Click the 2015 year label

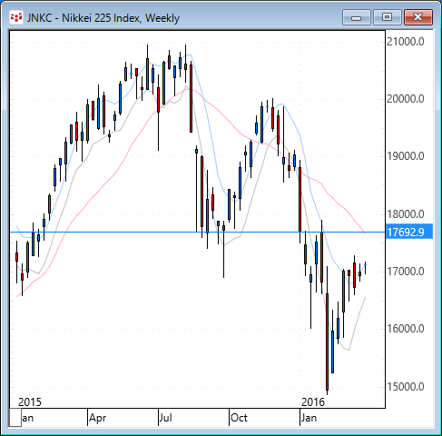(x=30, y=402)
